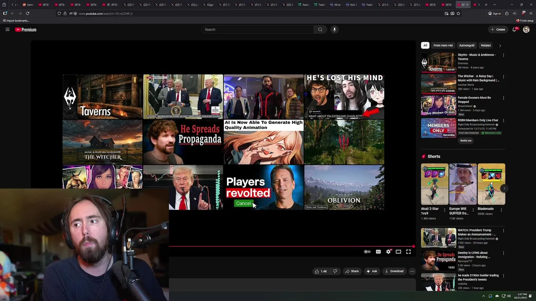Like the video with thumbs up
Viewport: 536px width, 301px height.
point(321,271)
